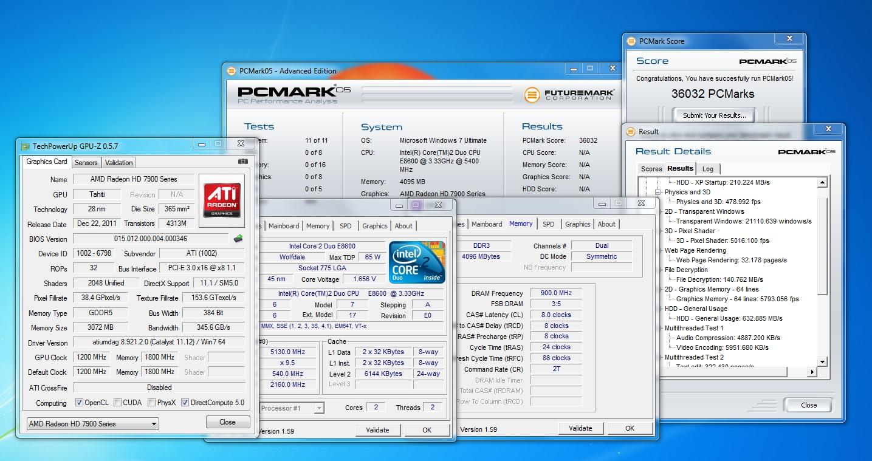Click the Level 2 cache '6144 KBytes' value
Image resolution: width=872 pixels, height=461 pixels.
383,374
